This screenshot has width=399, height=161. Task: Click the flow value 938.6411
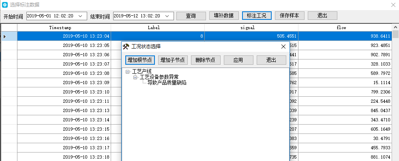pyautogui.click(x=380, y=36)
